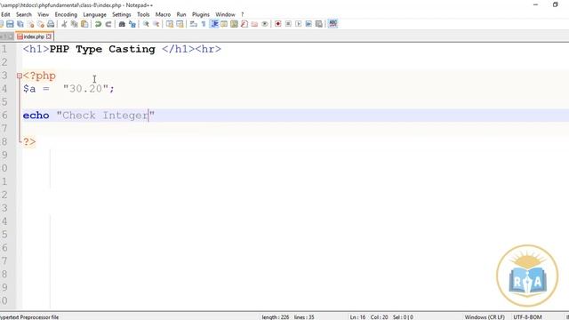Save the current recorded macro

318,24
